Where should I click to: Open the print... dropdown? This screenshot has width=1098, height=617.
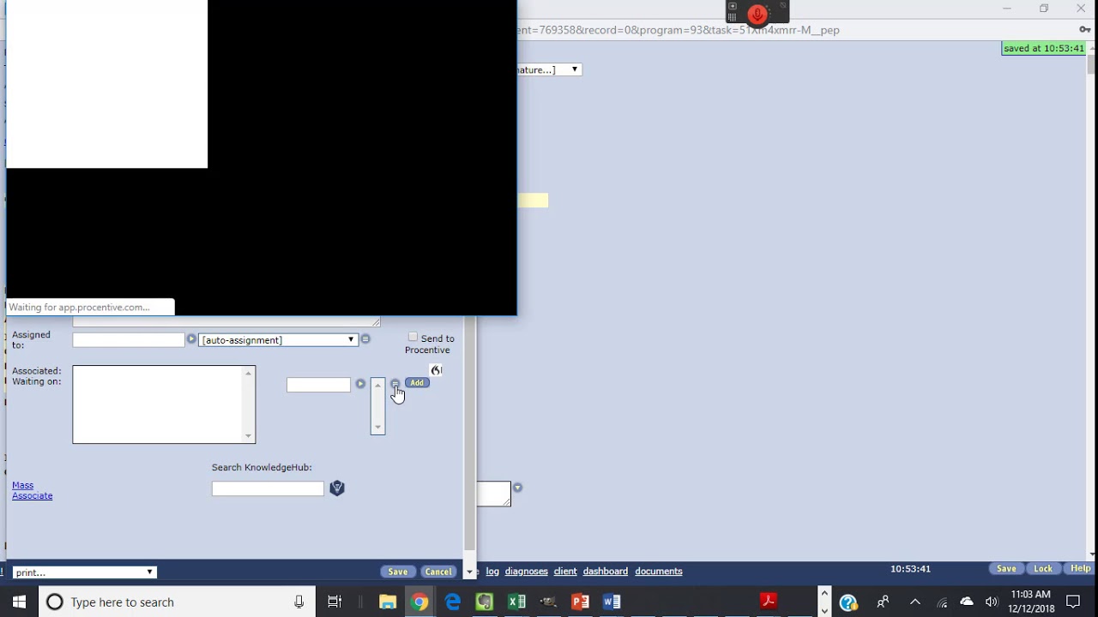coord(84,572)
